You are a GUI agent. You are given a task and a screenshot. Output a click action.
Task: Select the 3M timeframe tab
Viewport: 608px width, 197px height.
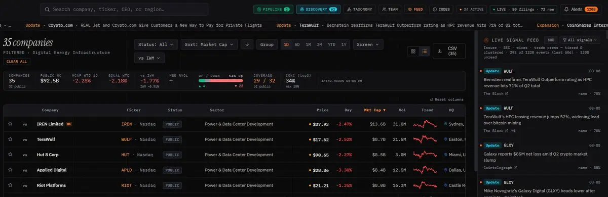[x=319, y=44]
